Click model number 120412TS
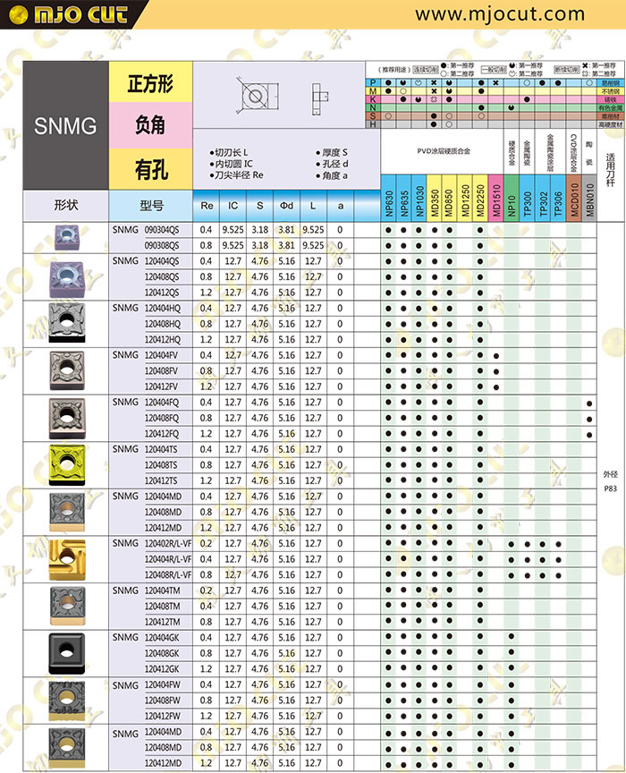This screenshot has height=773, width=626. (x=161, y=480)
